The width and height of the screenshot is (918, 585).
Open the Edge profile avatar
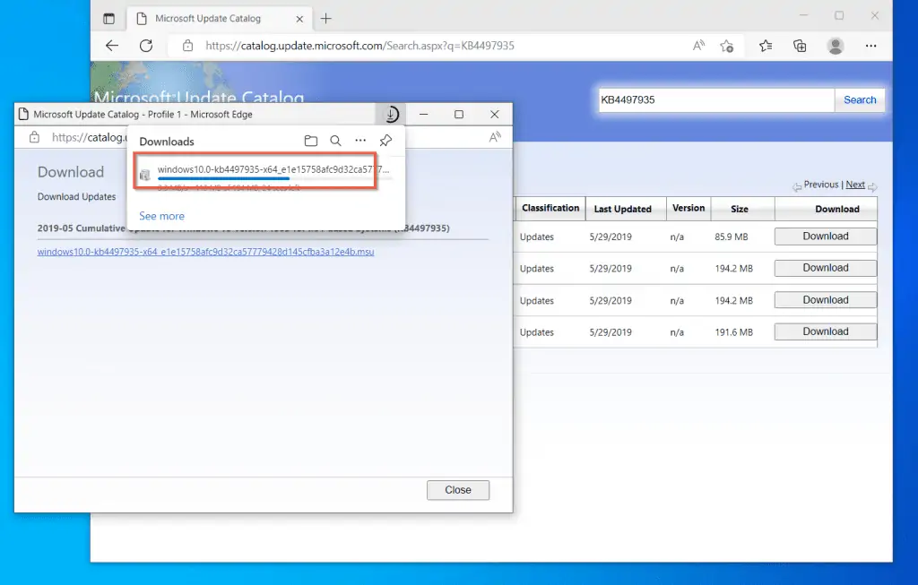836,46
